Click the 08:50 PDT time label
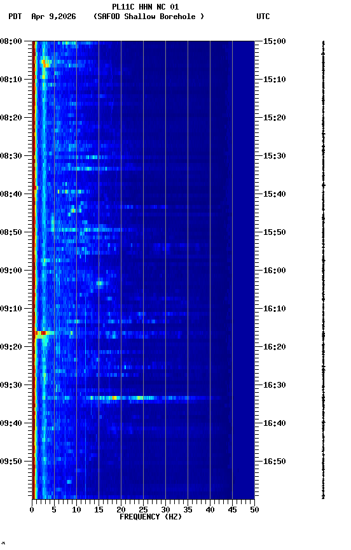351x550 pixels. pos(11,232)
